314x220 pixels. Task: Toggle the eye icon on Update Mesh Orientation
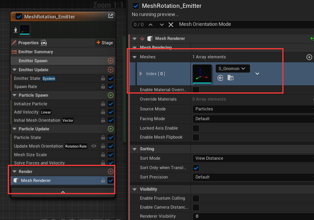pos(94,146)
